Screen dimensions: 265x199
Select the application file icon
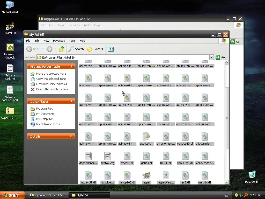(x=146, y=137)
